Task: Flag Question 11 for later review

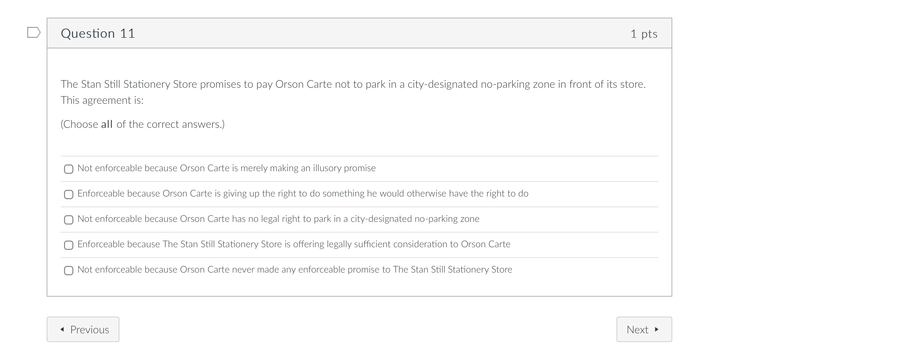Action: (x=34, y=33)
